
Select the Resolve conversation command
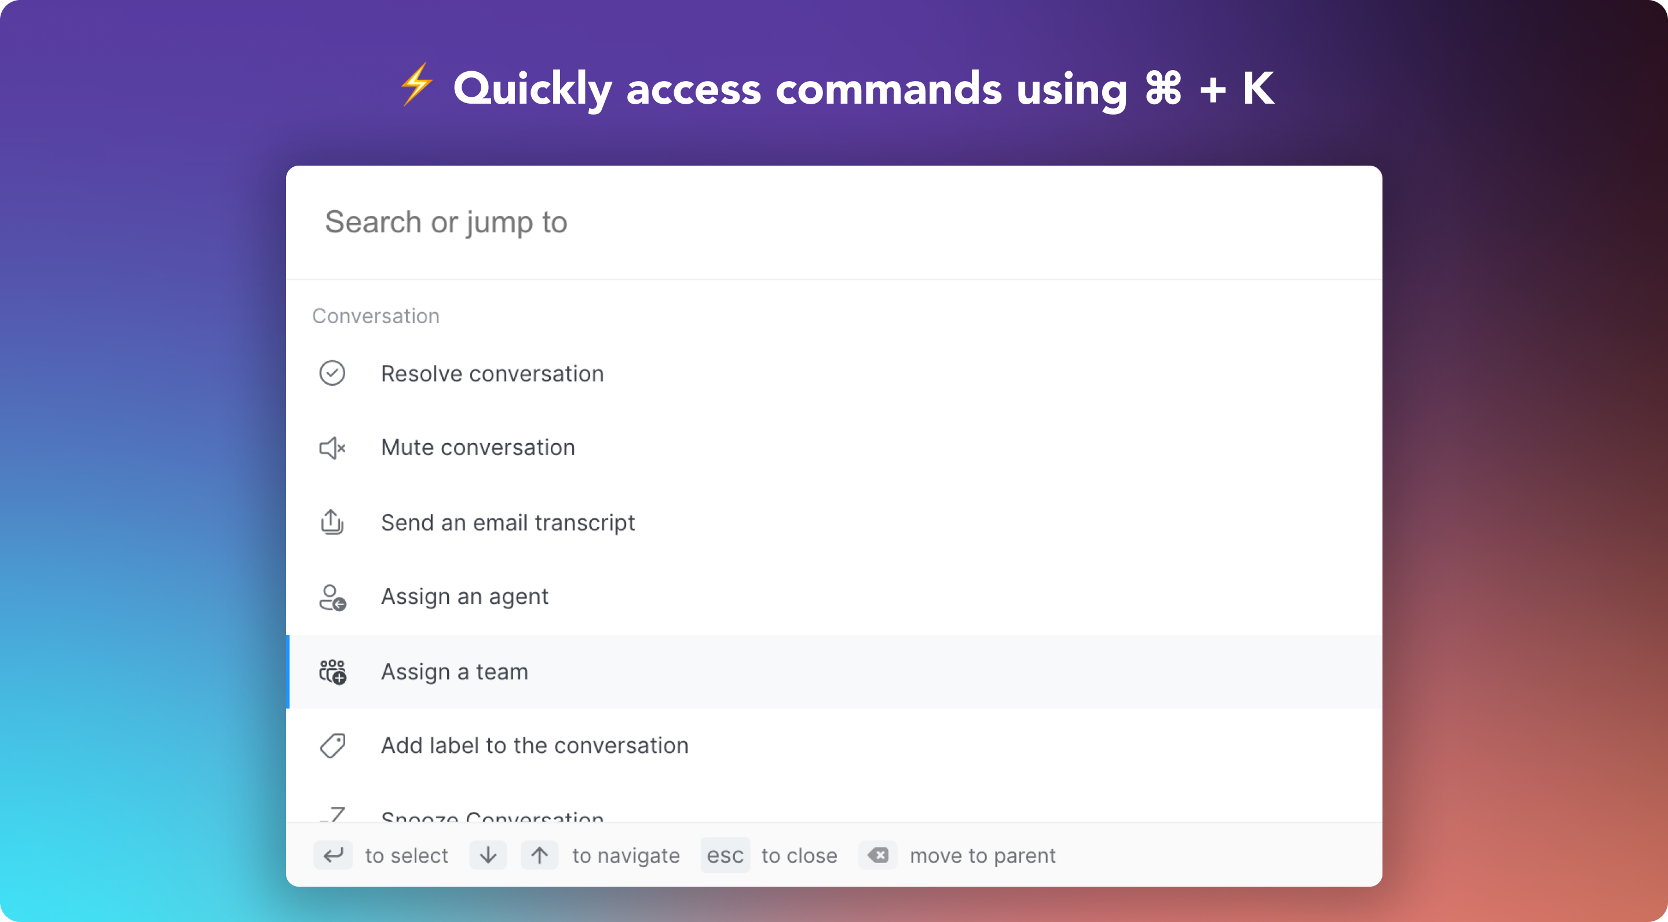(x=833, y=374)
